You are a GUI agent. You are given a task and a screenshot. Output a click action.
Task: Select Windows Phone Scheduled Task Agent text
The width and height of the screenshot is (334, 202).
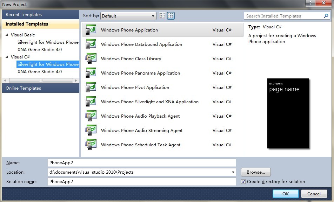click(x=141, y=145)
